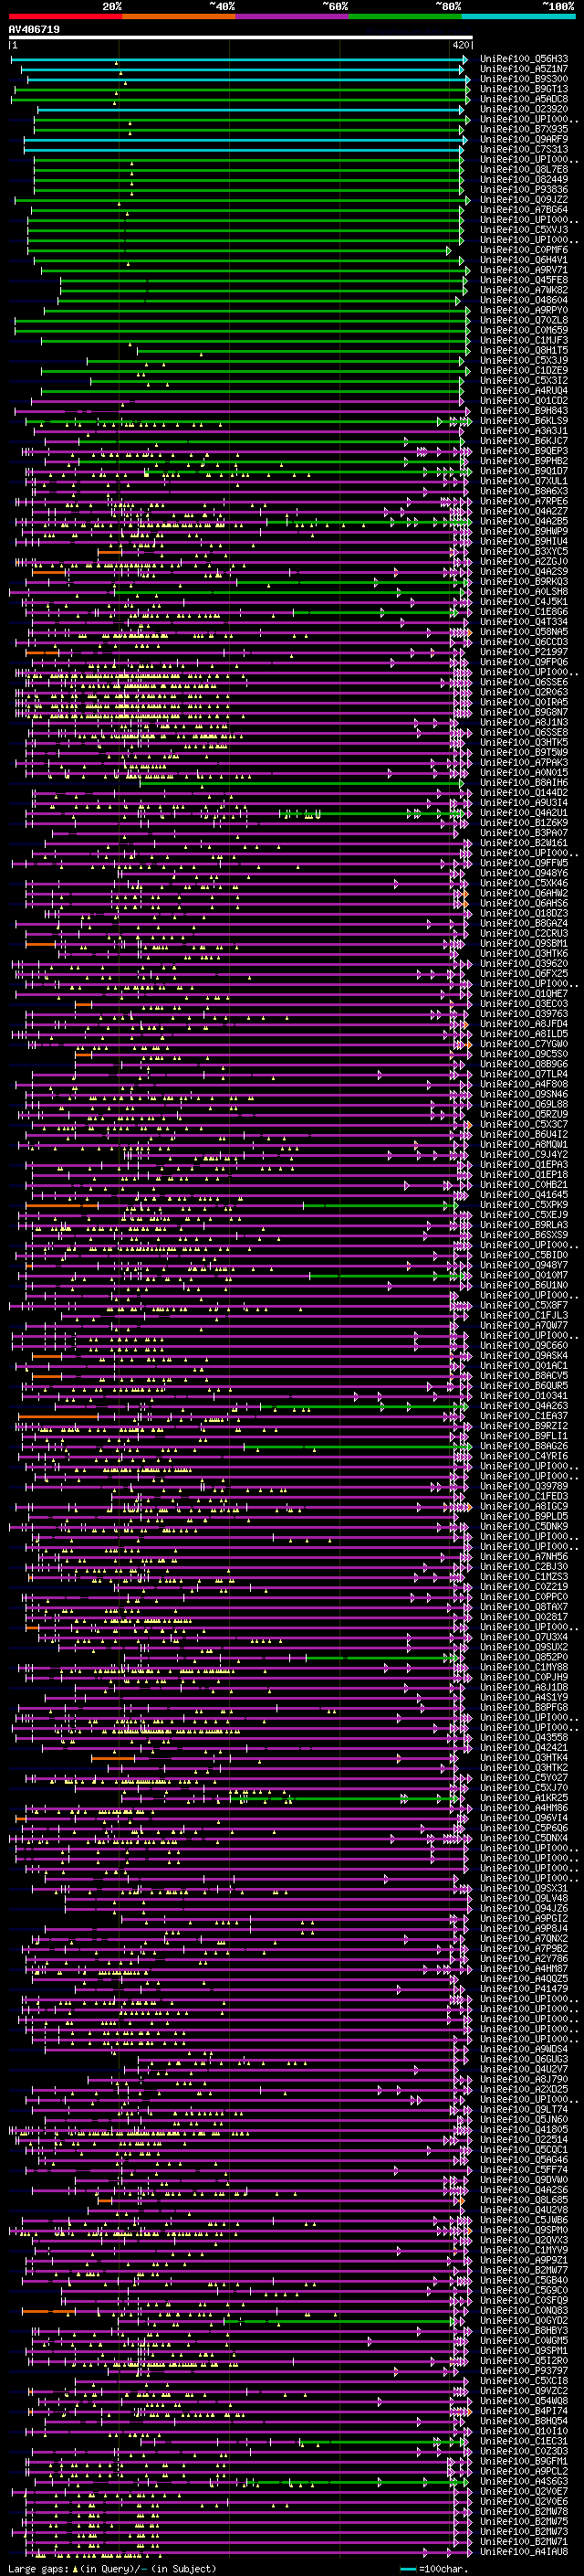Select hit label UniRef100_C5X3I2
584x2576 pixels.
point(524,380)
